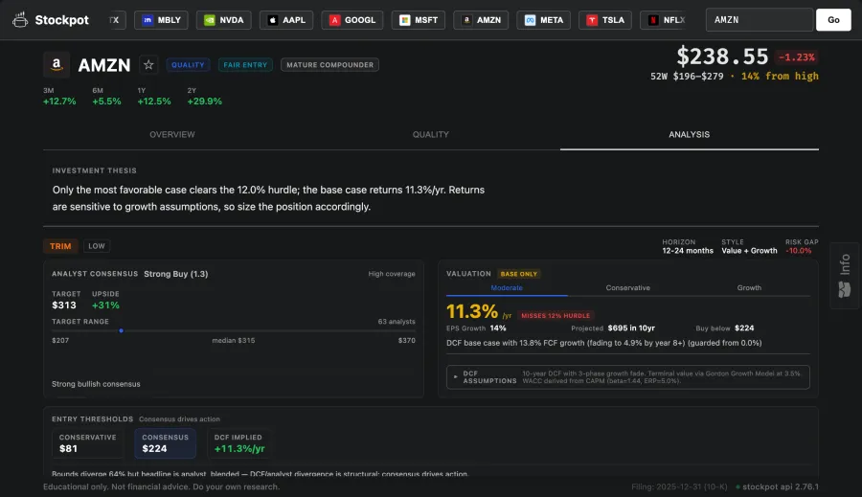
Task: Select the DCF IMPLIED threshold card
Action: click(x=239, y=443)
